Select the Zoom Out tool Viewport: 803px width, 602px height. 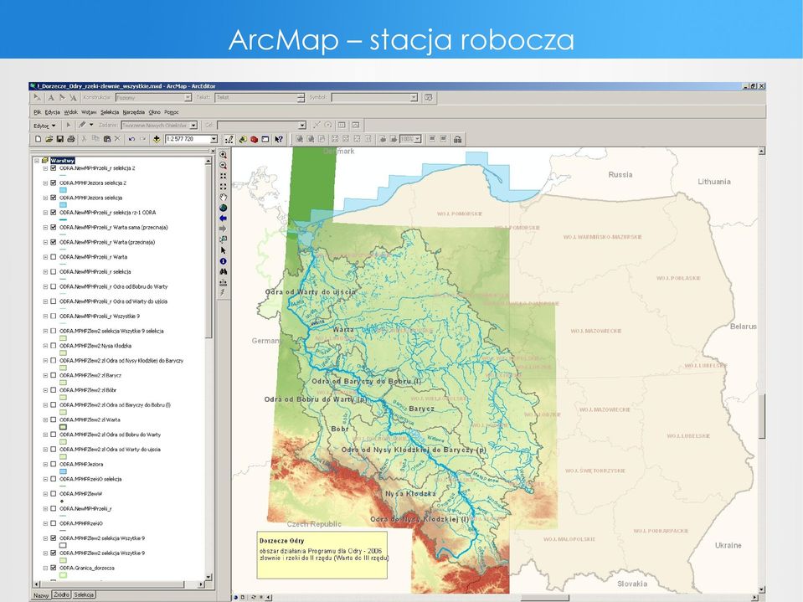click(224, 165)
